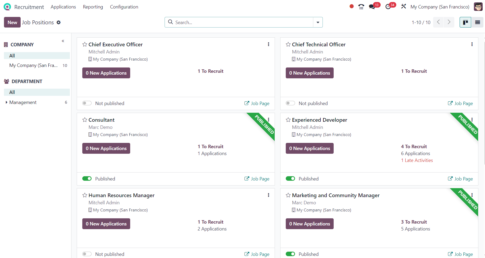The height and width of the screenshot is (258, 485).
Task: Open Job Page link for Consultant
Action: click(257, 179)
